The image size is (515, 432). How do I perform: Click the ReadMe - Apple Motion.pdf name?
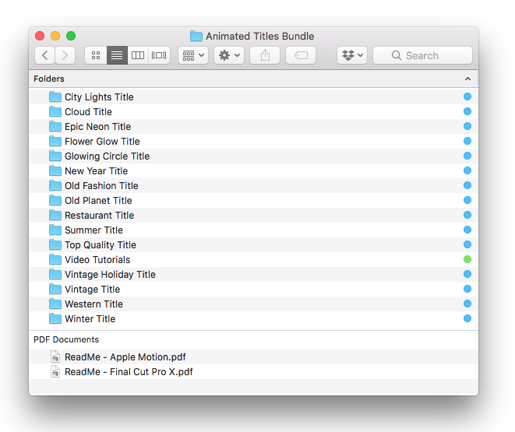pyautogui.click(x=125, y=356)
